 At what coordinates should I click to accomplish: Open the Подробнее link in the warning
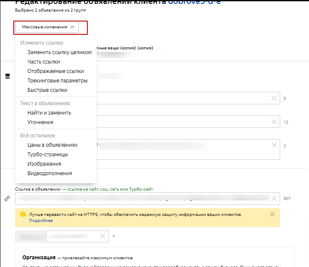click(41, 221)
